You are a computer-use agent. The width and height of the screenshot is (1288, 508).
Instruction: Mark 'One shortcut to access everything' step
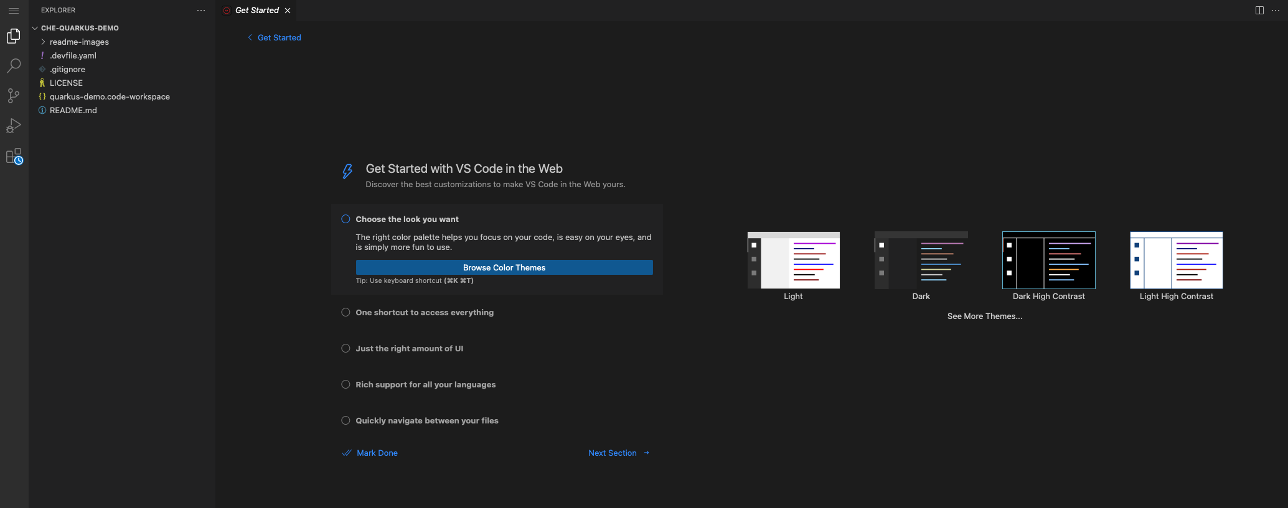pos(346,312)
